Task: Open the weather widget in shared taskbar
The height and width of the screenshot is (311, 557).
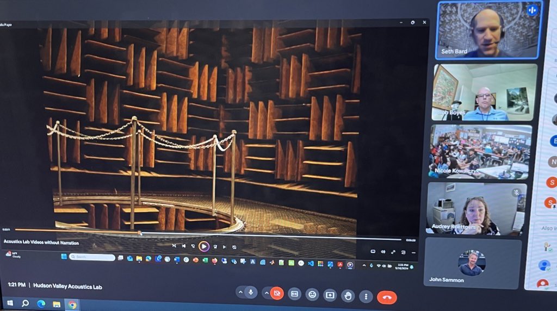Action: click(13, 254)
